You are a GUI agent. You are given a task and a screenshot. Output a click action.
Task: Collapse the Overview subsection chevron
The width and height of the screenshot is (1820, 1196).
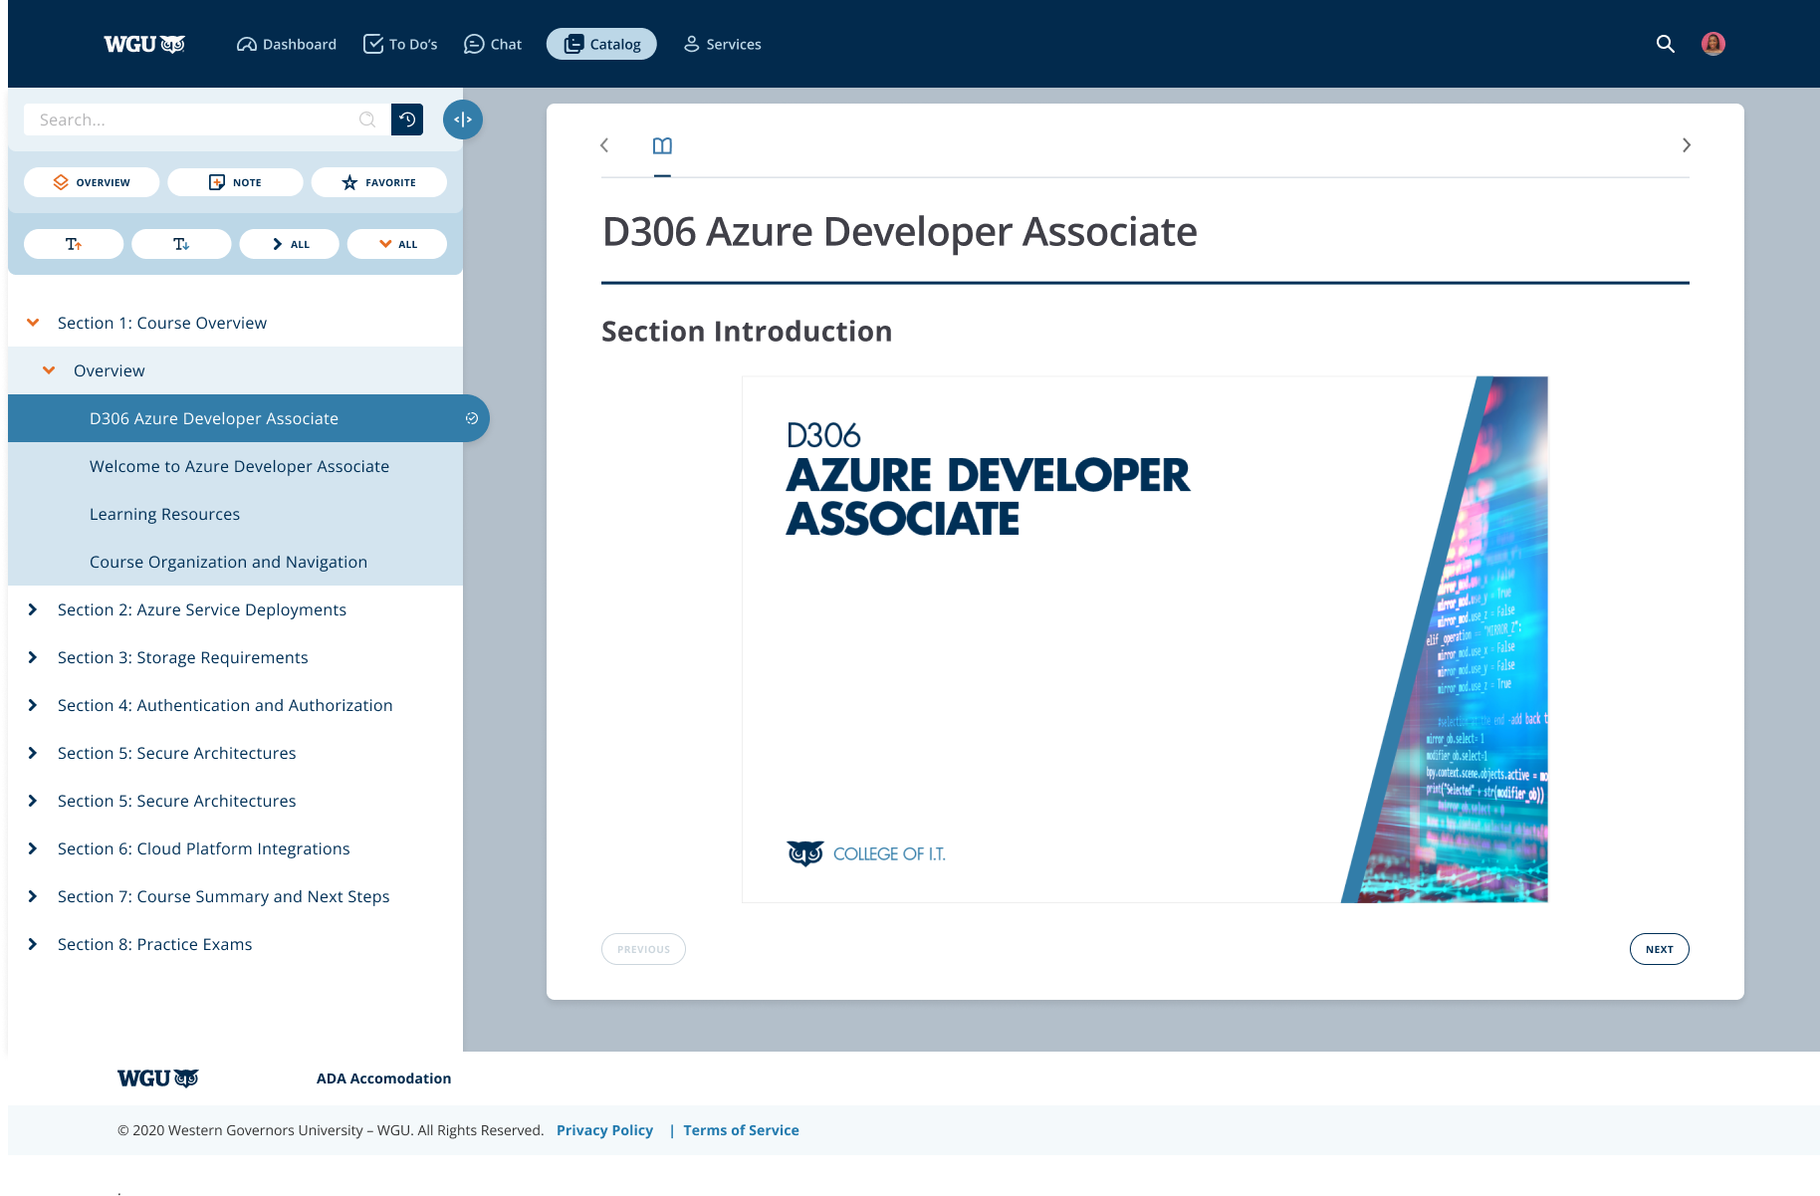click(49, 370)
